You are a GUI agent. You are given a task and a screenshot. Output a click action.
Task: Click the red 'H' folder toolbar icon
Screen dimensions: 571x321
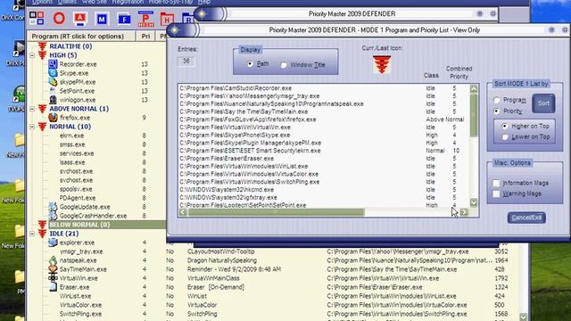point(167,20)
